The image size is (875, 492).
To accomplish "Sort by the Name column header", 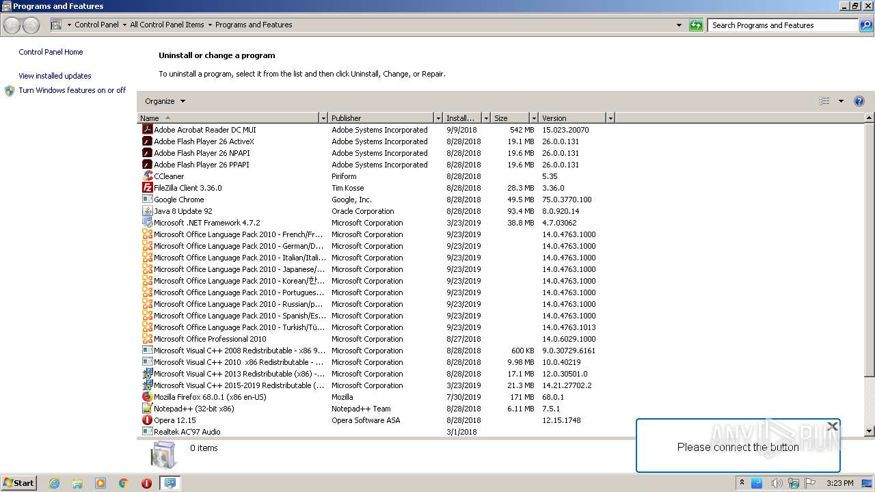I will click(228, 118).
